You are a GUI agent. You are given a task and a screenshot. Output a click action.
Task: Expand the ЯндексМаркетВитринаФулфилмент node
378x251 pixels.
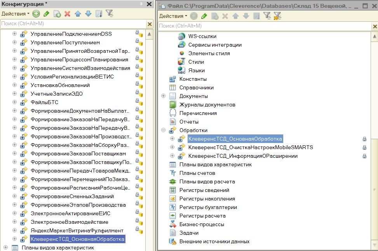(x=14, y=230)
